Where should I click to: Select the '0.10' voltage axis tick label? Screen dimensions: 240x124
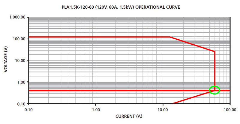coord(21,104)
